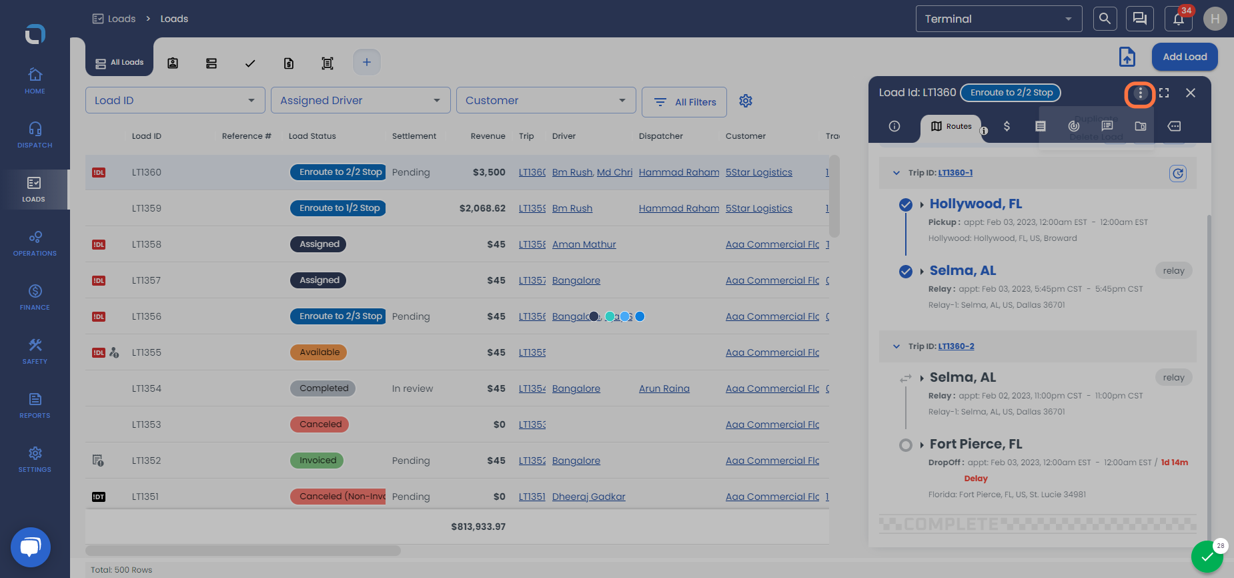Open the receipt tab icon in load panel
The image size is (1234, 578).
(x=1040, y=126)
